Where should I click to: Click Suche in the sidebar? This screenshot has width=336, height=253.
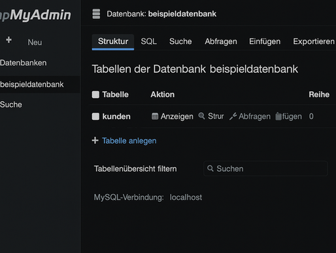(x=11, y=105)
